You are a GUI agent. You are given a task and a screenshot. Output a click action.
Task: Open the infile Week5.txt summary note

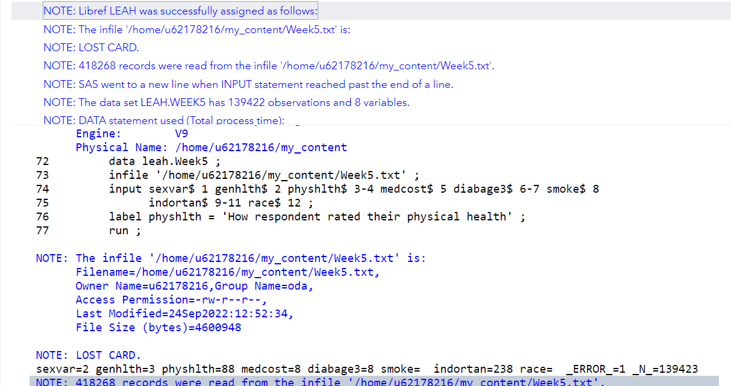[196, 30]
